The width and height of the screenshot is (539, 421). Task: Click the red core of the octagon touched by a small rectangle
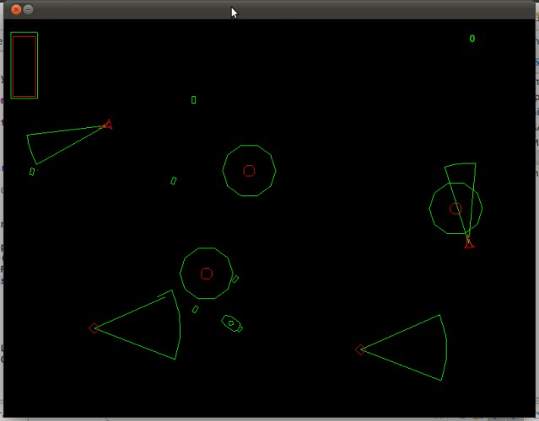tap(207, 274)
